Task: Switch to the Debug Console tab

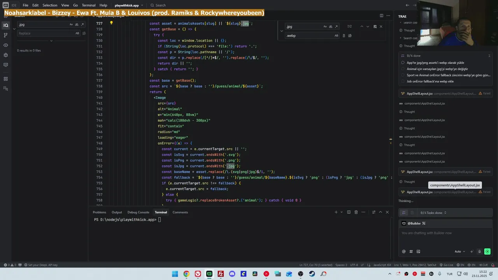Action: point(138,212)
